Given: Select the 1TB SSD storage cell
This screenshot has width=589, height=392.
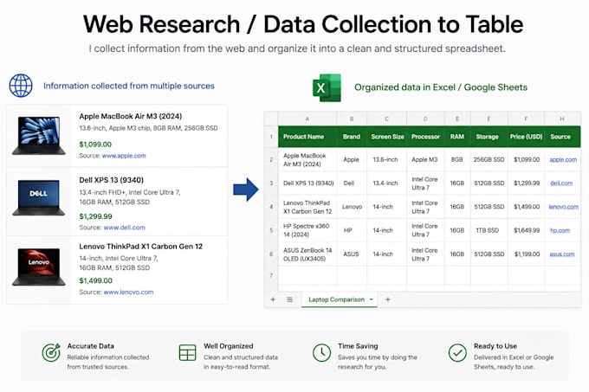Looking at the screenshot, I should pos(489,230).
